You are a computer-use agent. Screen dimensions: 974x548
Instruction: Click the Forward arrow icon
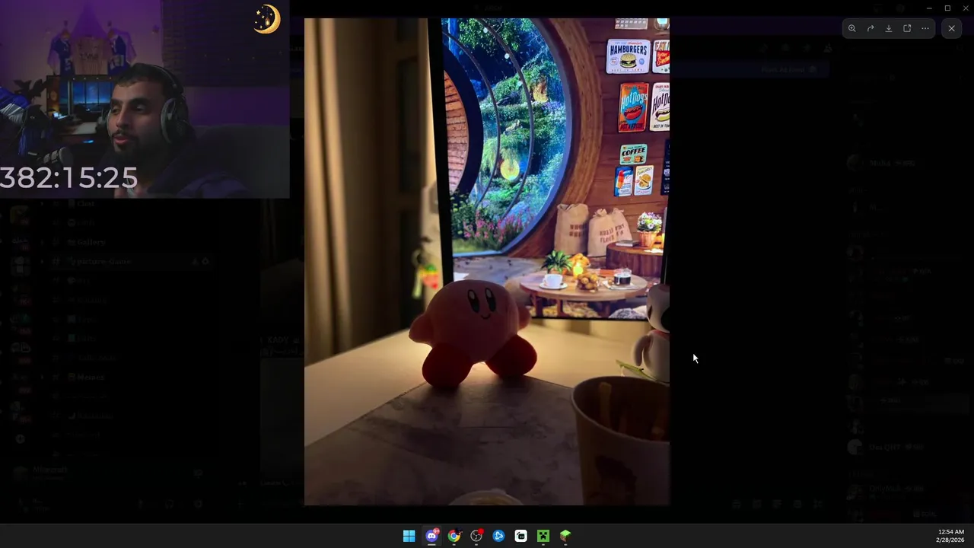871,29
